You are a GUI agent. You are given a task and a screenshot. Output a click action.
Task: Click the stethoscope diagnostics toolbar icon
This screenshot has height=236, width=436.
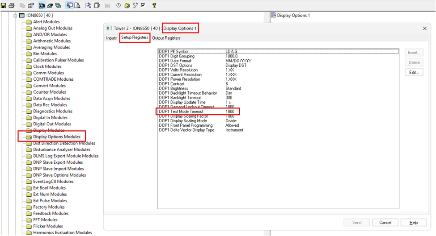coord(135,5)
